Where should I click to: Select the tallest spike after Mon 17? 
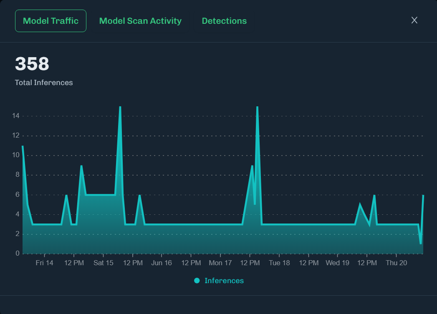257,107
